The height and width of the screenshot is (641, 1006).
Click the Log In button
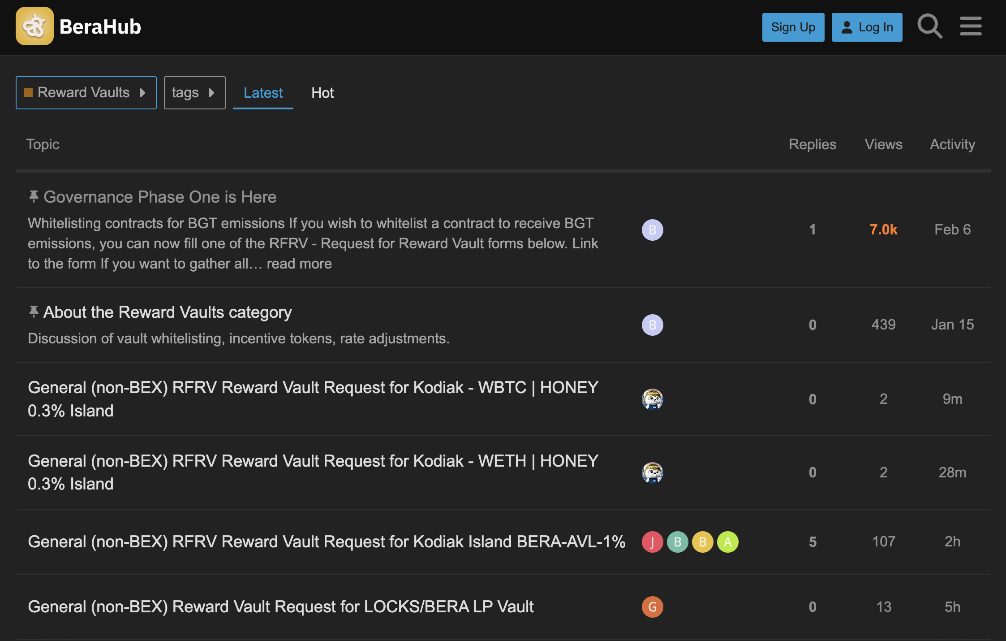867,27
